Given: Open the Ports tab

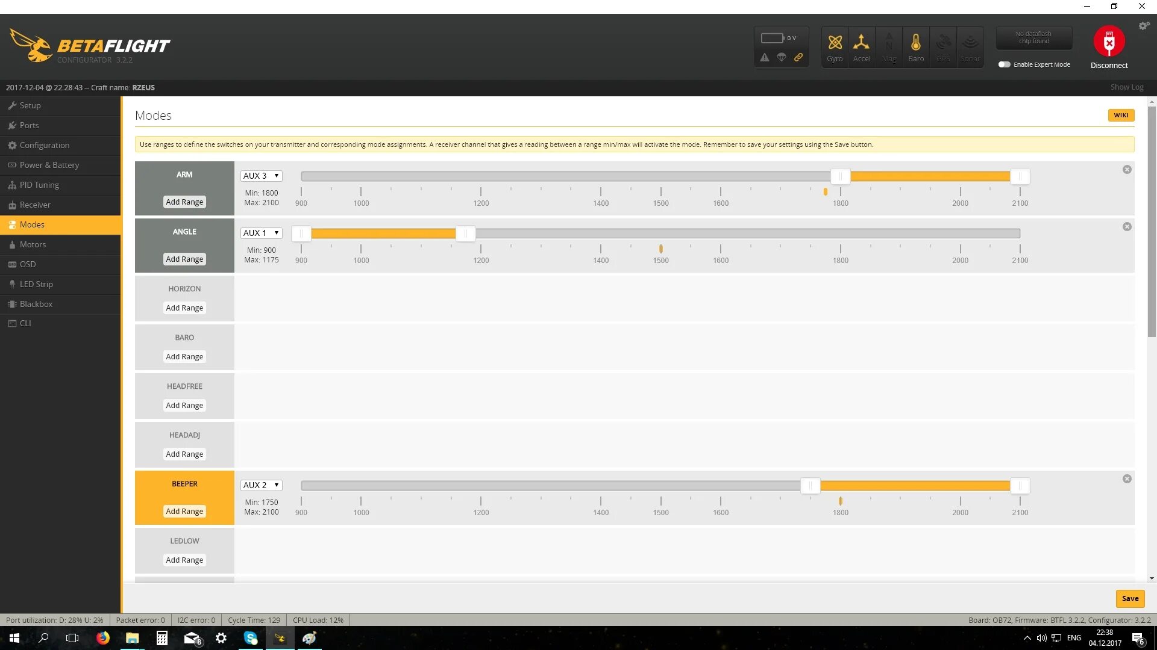Looking at the screenshot, I should click(60, 125).
